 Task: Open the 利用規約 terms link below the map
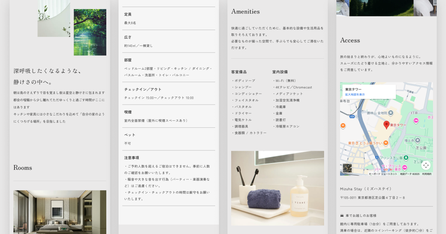pyautogui.click(x=426, y=174)
